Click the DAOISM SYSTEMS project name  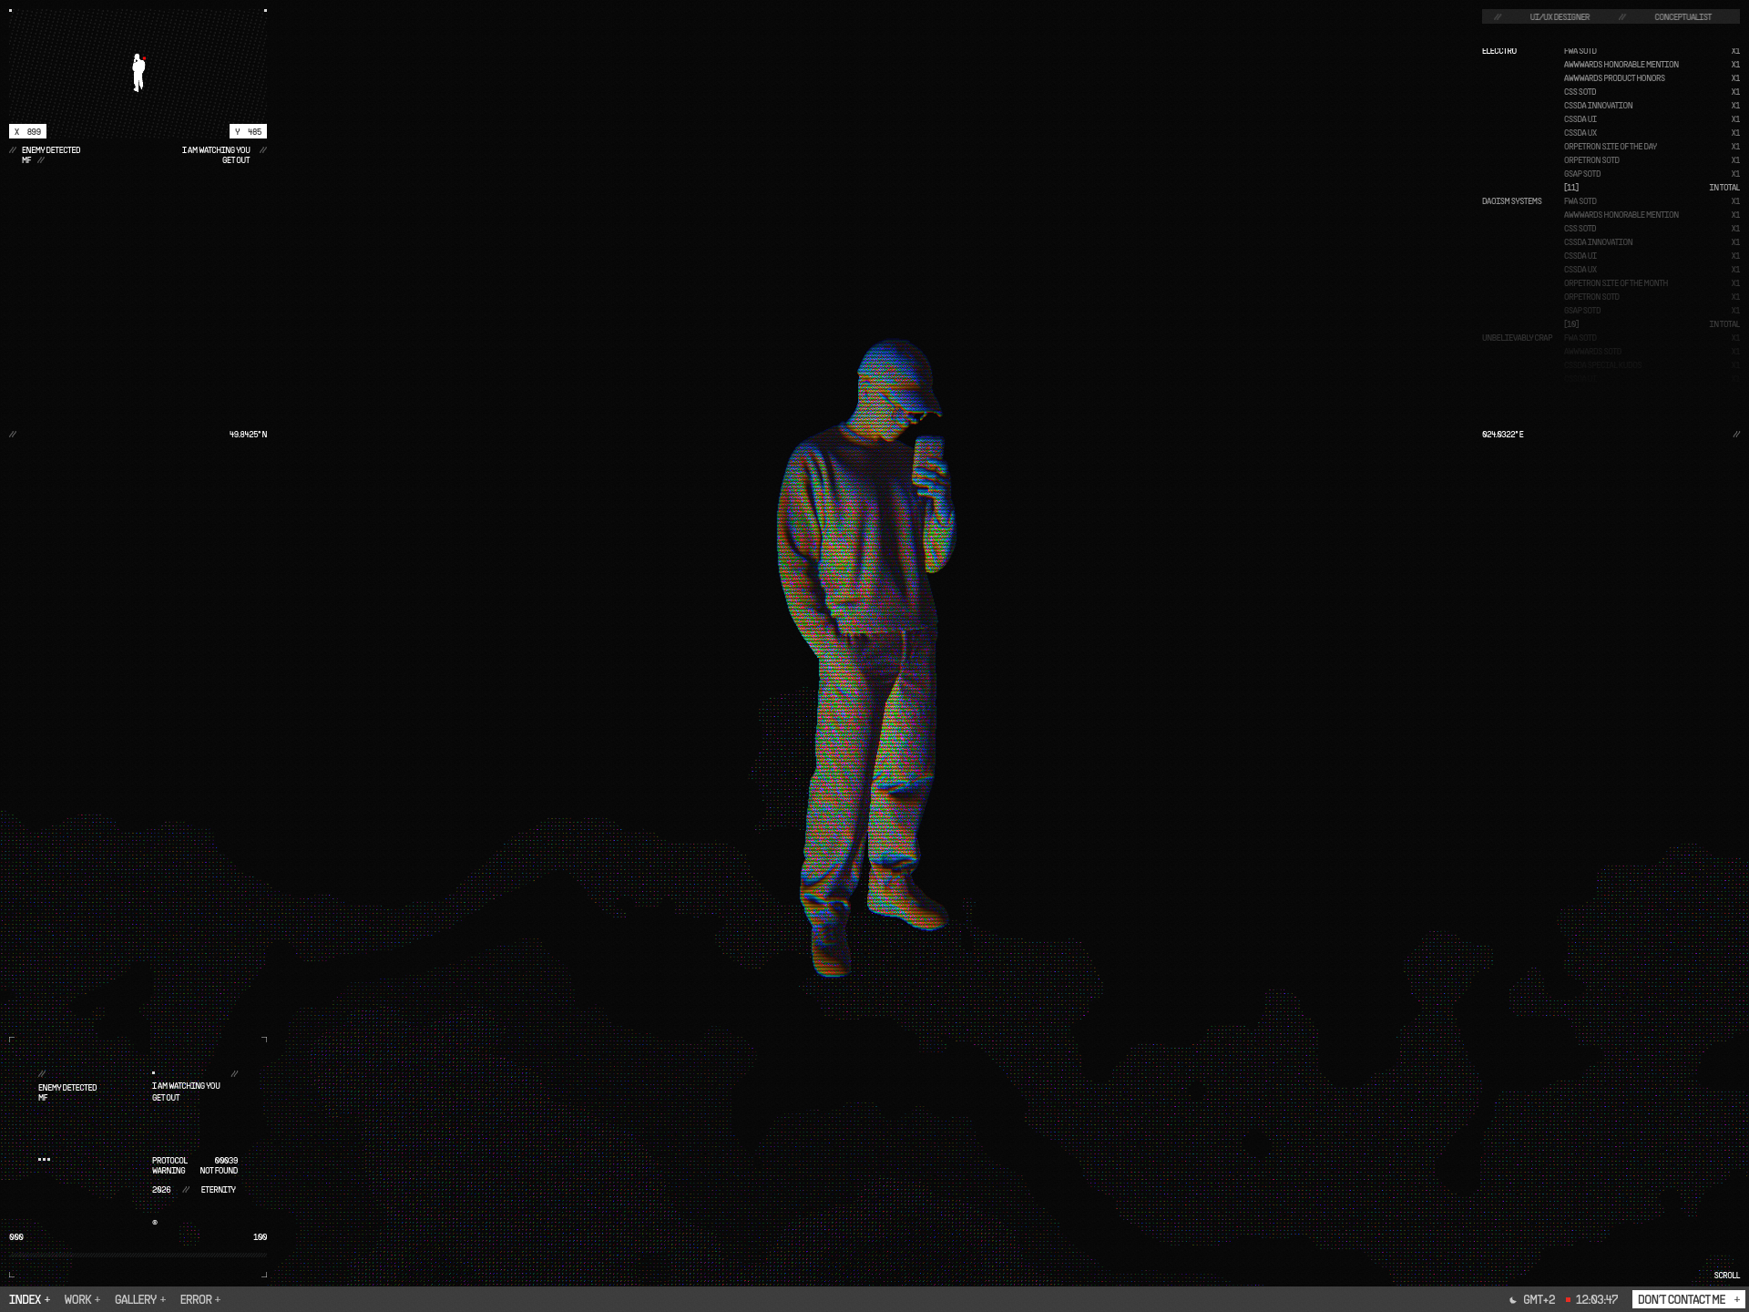click(x=1512, y=201)
